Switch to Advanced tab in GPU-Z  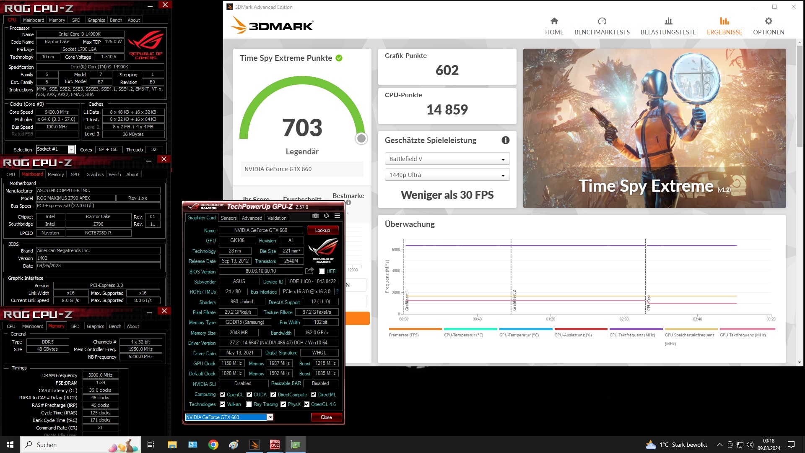(252, 218)
